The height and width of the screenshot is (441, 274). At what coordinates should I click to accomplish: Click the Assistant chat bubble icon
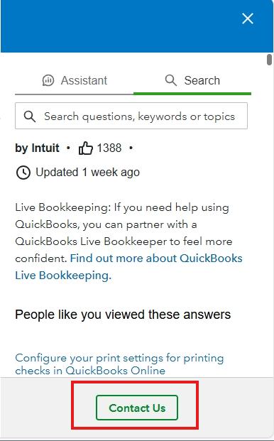click(48, 80)
